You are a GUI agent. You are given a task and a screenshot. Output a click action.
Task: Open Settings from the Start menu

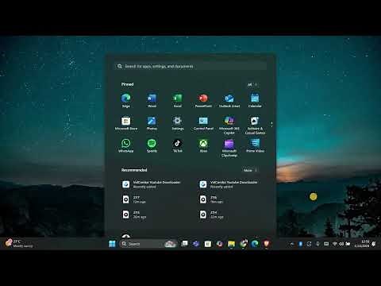coord(178,123)
